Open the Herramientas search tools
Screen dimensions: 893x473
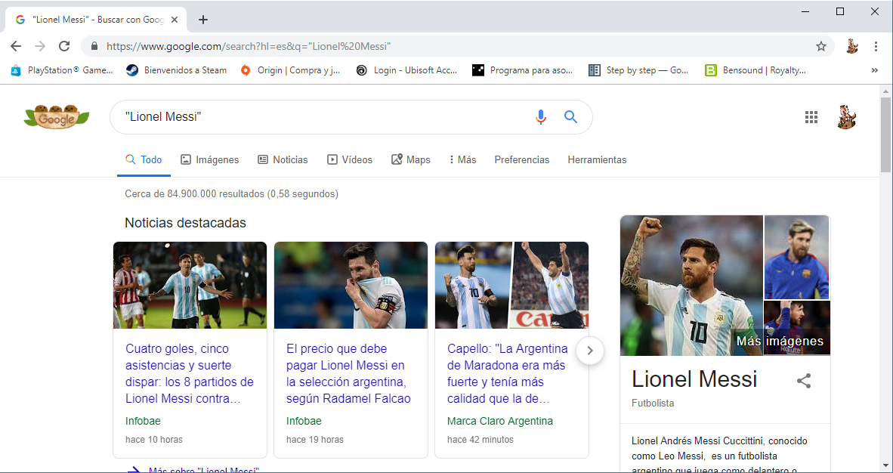click(597, 159)
